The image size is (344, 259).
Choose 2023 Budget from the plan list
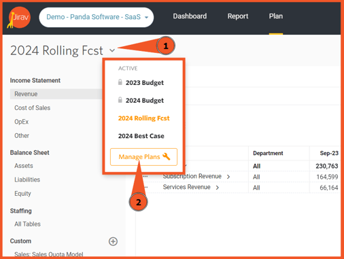[x=145, y=83]
